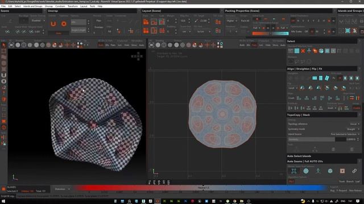Viewport: 364px width, 204px height.
Task: Toggle Enable in the Distribute section
Action: (357, 108)
